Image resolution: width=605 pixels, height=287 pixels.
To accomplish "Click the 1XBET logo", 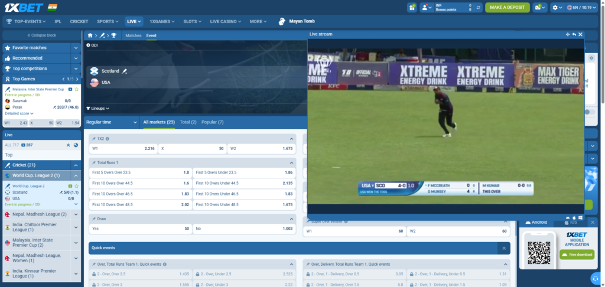I will coord(23,7).
